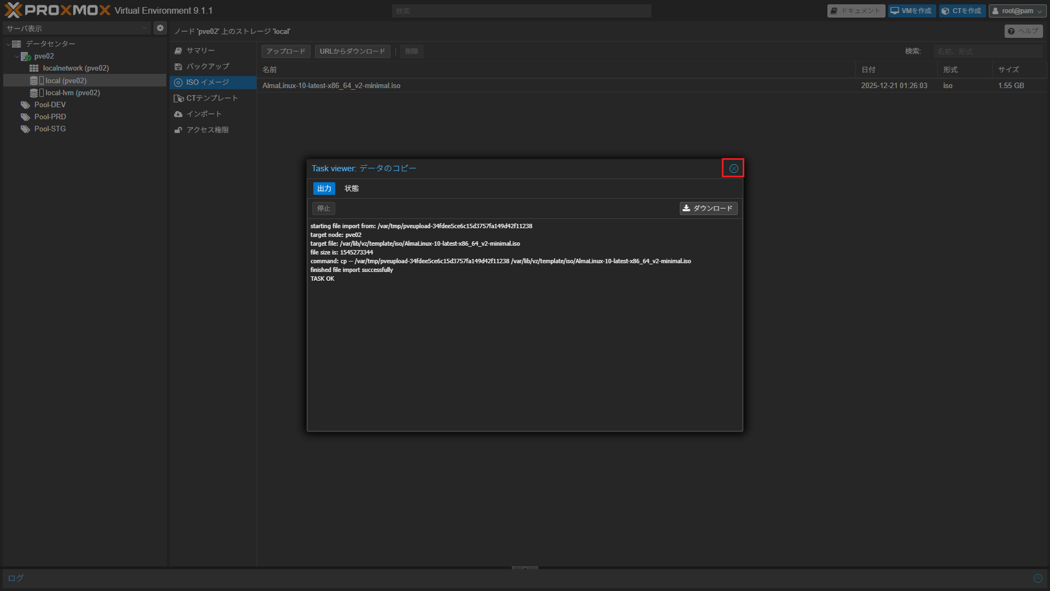Viewport: 1050px width, 591px height.
Task: Select the Pool-DEV tag item
Action: click(x=50, y=105)
